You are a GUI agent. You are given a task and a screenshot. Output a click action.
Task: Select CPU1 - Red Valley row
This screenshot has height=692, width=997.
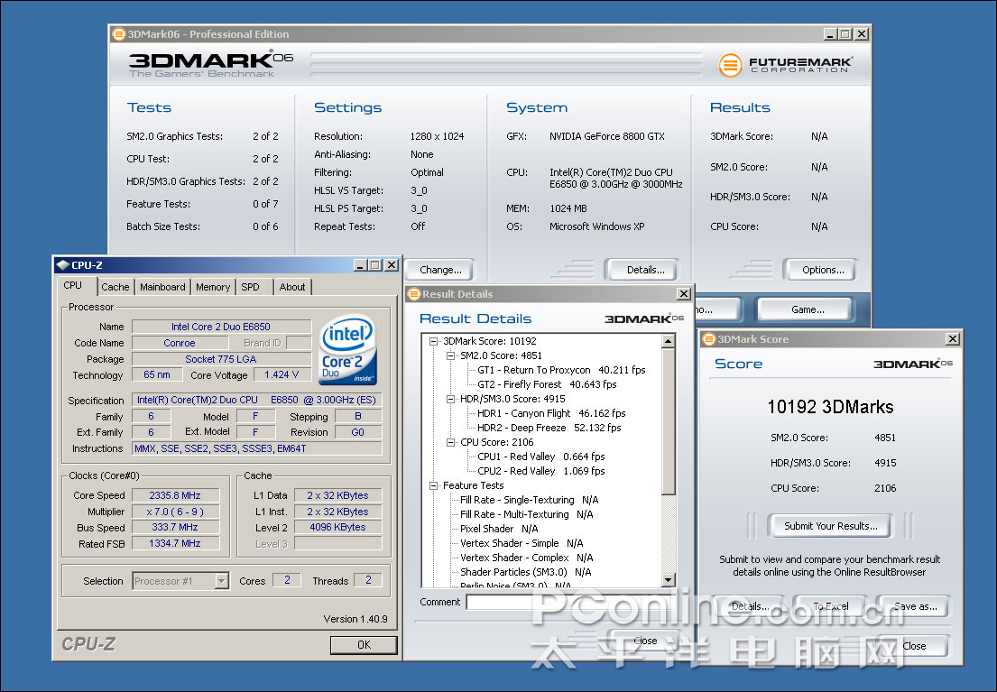(541, 457)
